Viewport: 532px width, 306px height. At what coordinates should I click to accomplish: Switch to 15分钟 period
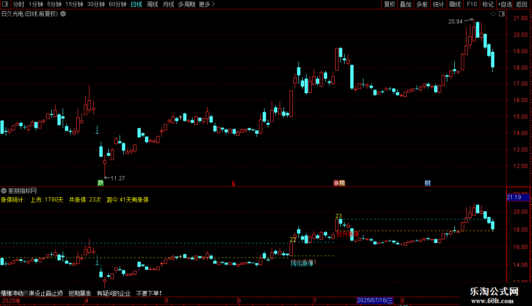point(74,4)
